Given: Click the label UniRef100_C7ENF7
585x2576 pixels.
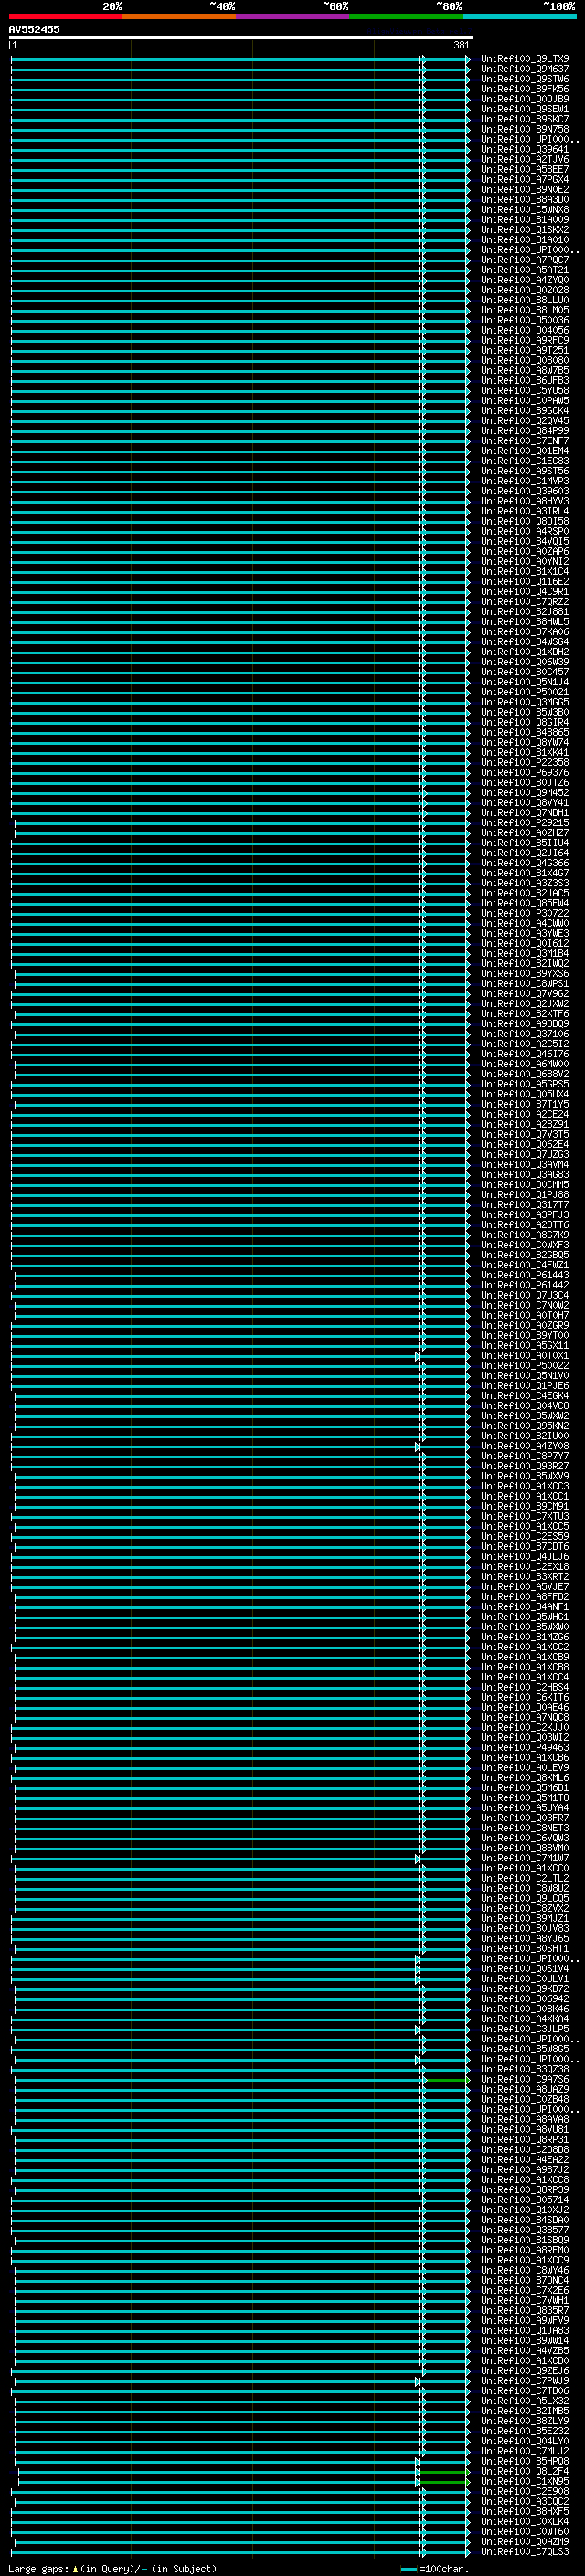Looking at the screenshot, I should (x=524, y=441).
